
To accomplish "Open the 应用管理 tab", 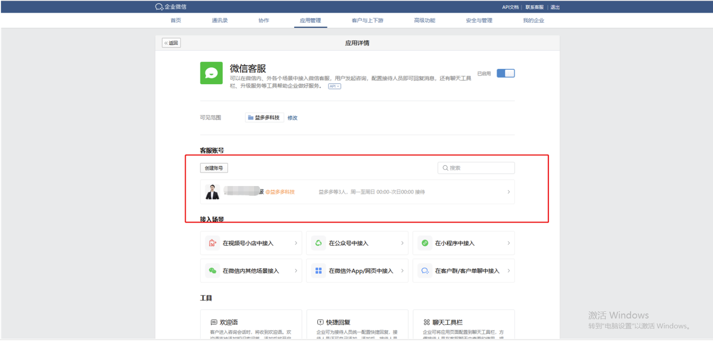I will pyautogui.click(x=310, y=21).
